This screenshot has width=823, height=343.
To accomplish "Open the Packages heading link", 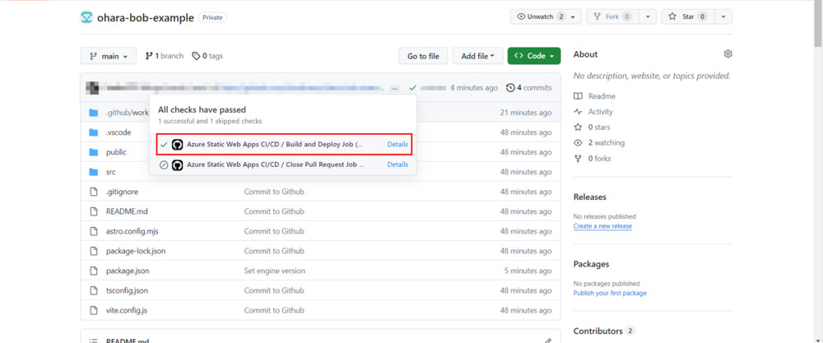I will click(x=592, y=264).
